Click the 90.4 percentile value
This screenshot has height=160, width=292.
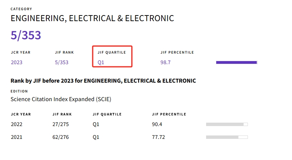(157, 124)
